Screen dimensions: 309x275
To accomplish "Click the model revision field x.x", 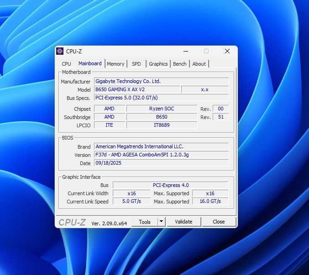I will click(x=205, y=89).
